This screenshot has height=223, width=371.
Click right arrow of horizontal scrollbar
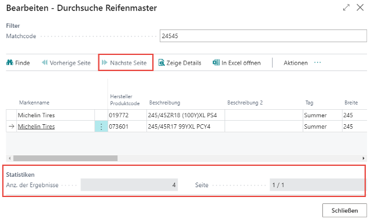tap(363, 158)
